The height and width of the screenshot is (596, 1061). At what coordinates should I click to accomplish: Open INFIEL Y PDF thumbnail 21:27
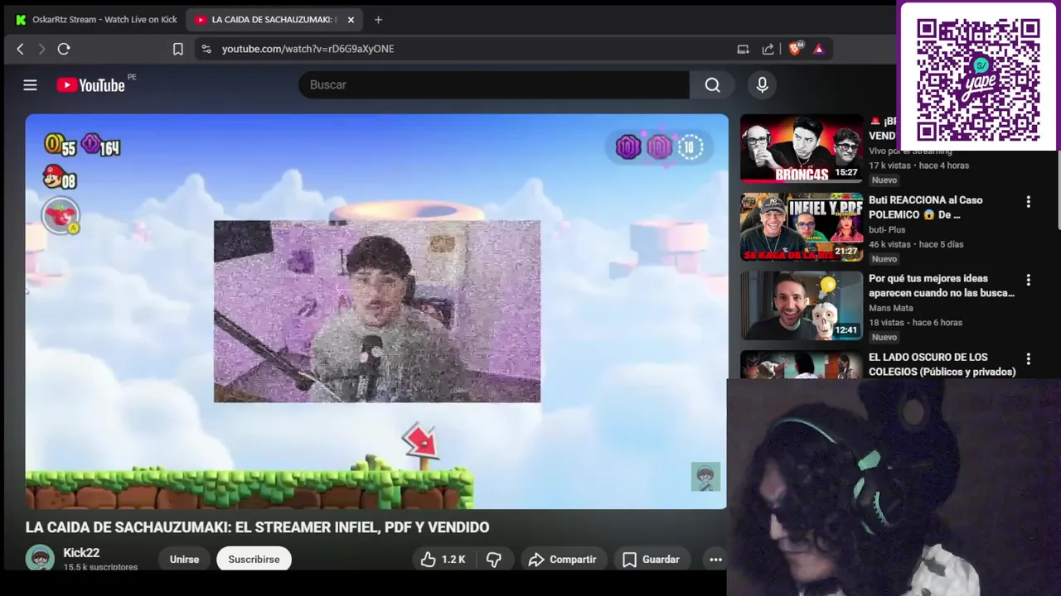[x=802, y=227]
